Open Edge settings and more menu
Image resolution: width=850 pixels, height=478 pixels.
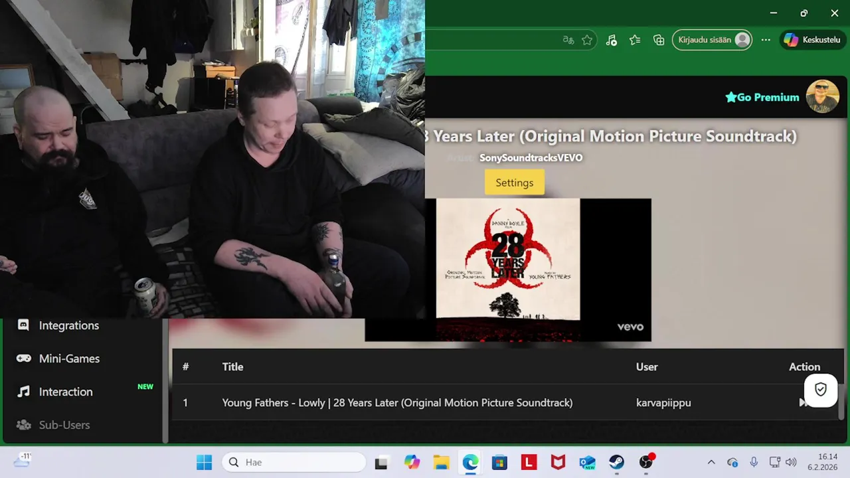pyautogui.click(x=766, y=40)
